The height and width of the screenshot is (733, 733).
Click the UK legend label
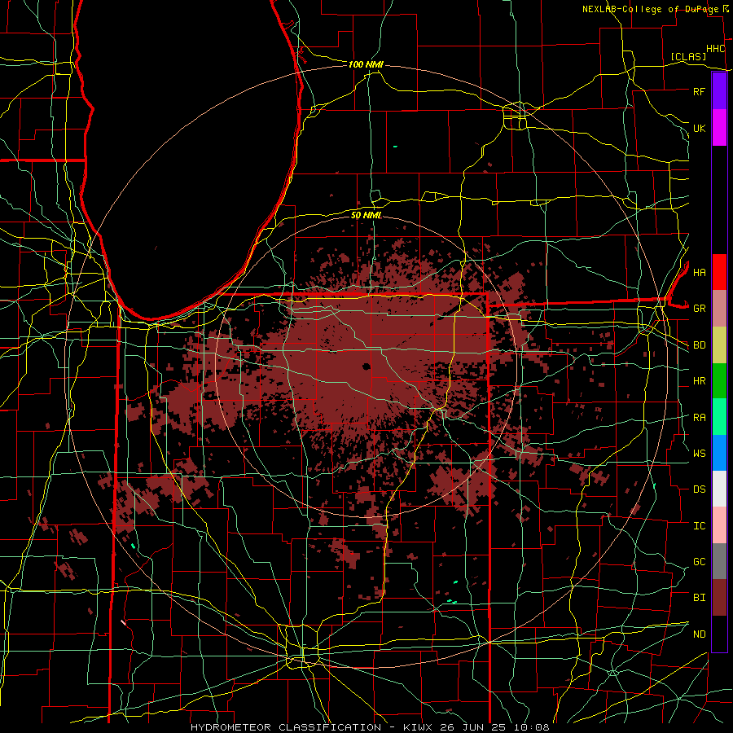click(x=699, y=128)
